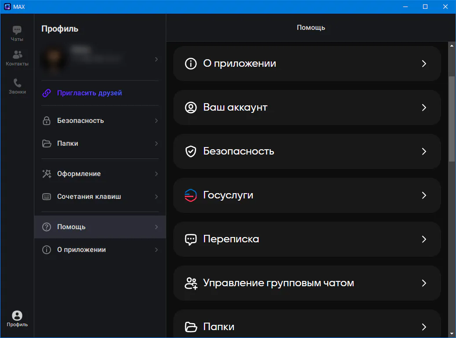Image resolution: width=456 pixels, height=338 pixels.
Task: Click the chat bubble icon beside Переписка
Action: pyautogui.click(x=190, y=239)
